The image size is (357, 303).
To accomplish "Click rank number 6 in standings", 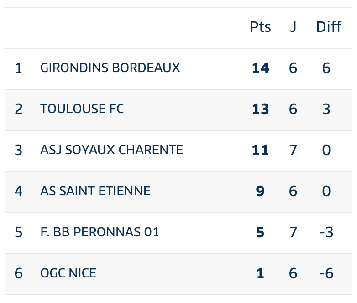I will click(19, 273).
